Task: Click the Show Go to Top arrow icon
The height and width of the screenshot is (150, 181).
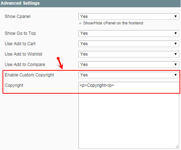Action: coord(176,33)
